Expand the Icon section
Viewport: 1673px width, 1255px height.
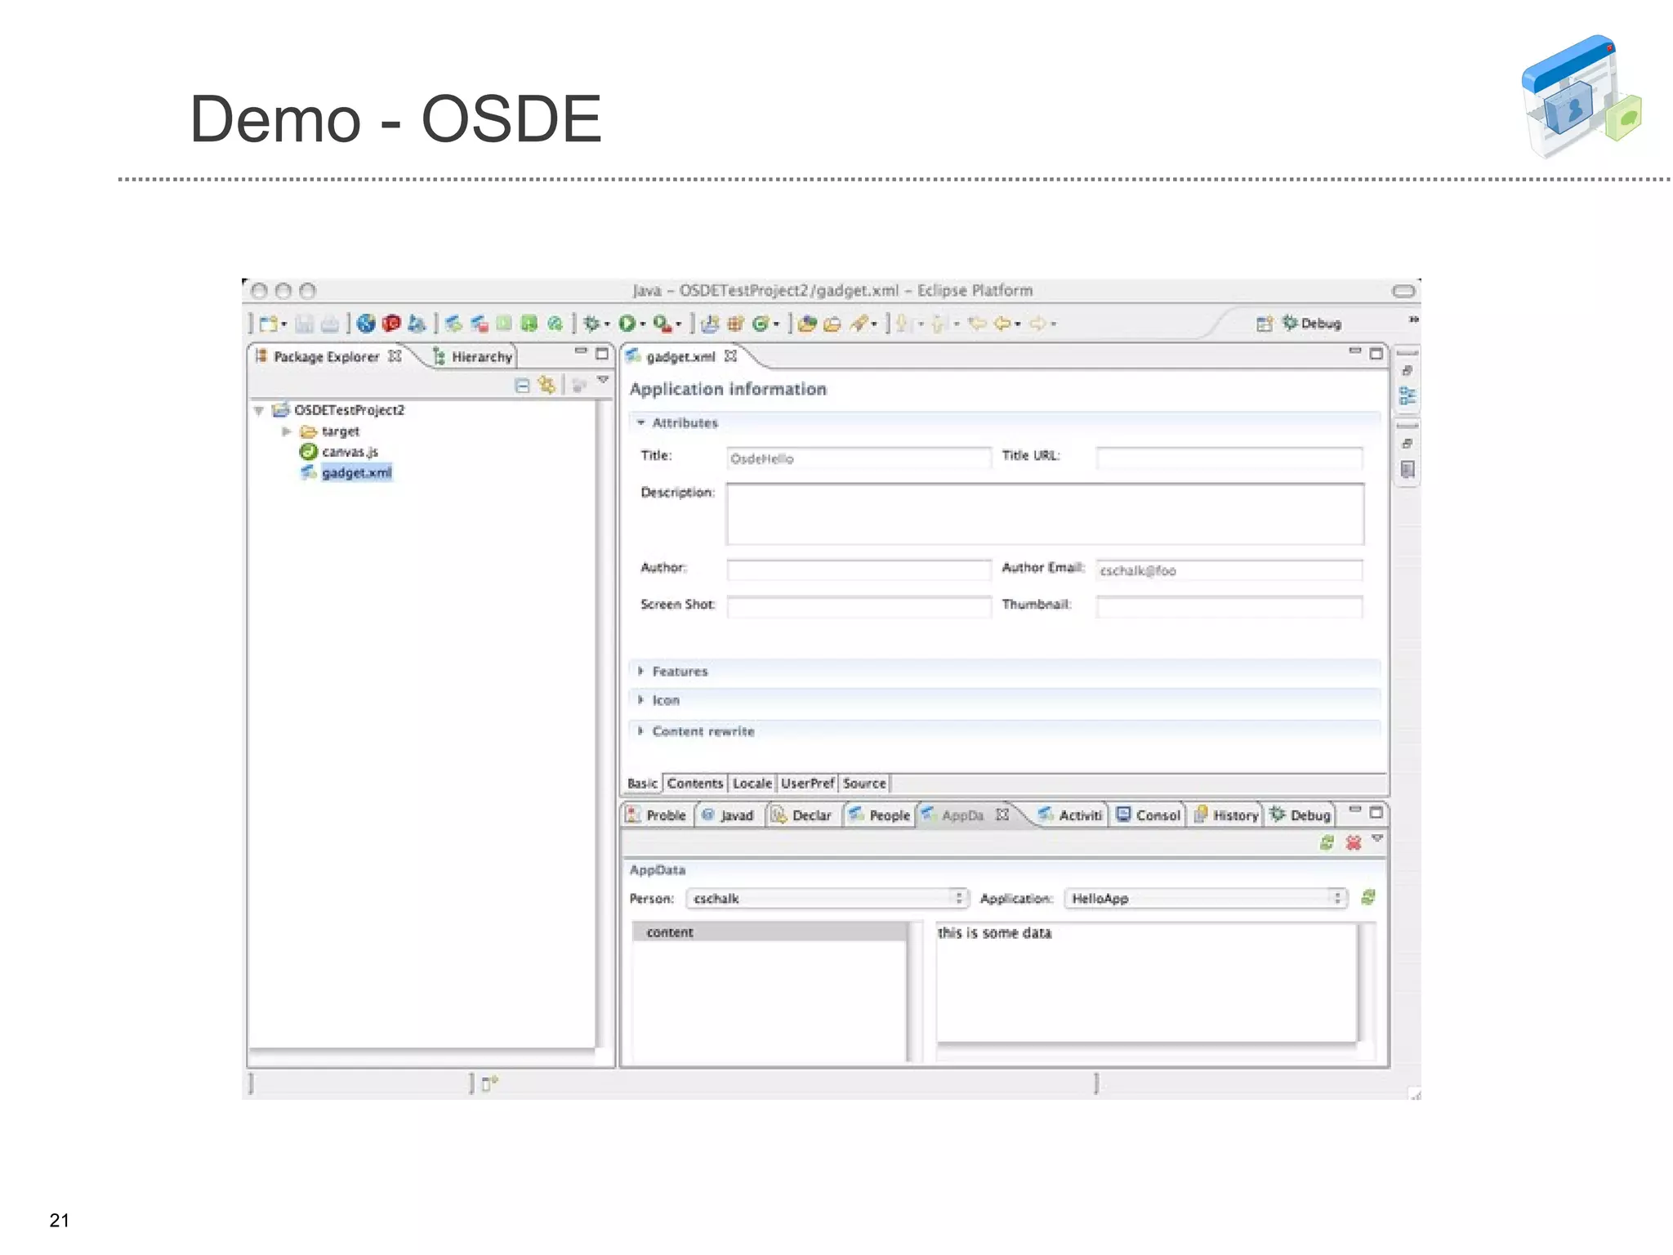coord(640,700)
